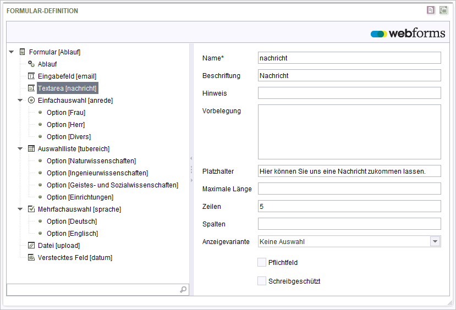Image resolution: width=456 pixels, height=310 pixels.
Task: Select Option [Ingenieurwissenschaften] tree item
Action: point(97,173)
